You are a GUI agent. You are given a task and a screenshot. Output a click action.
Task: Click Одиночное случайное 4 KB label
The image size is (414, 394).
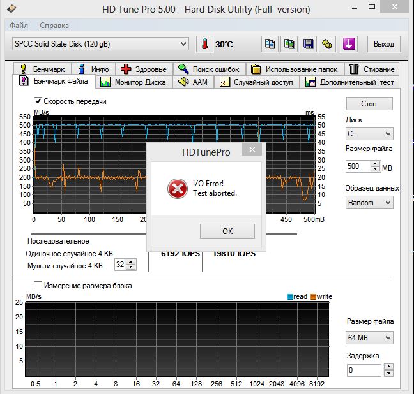tap(69, 254)
